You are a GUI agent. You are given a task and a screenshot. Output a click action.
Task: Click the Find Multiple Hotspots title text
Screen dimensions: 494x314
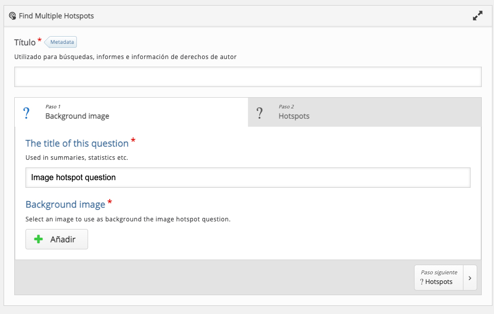point(57,16)
